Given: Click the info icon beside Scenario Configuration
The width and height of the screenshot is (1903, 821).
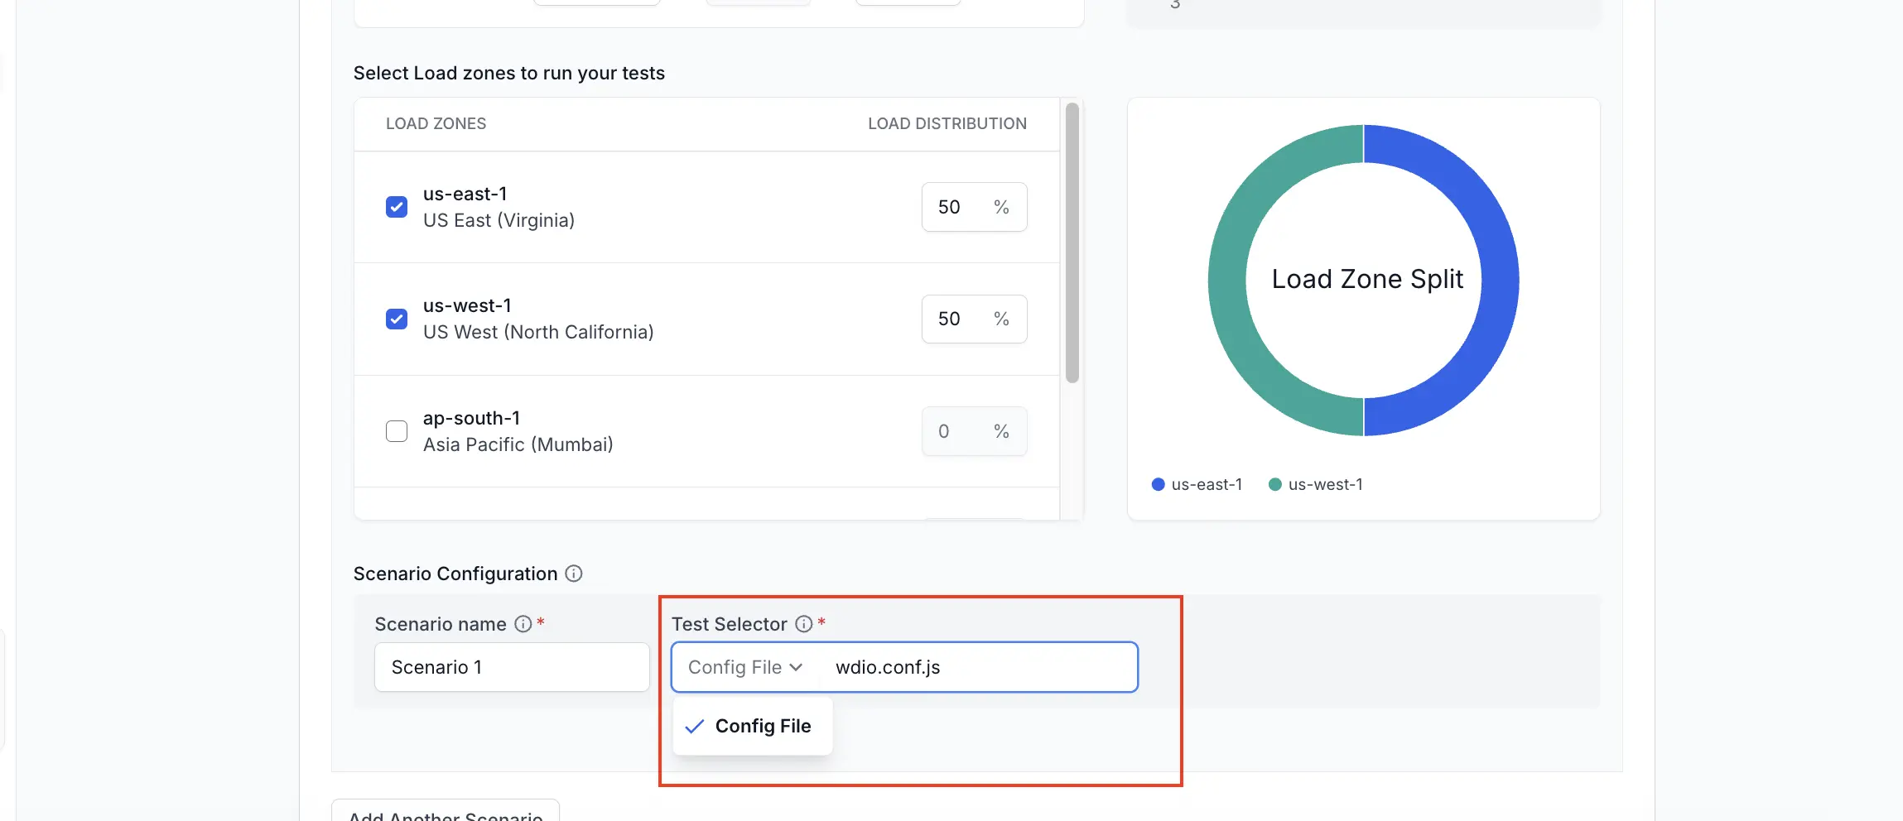Looking at the screenshot, I should (575, 574).
